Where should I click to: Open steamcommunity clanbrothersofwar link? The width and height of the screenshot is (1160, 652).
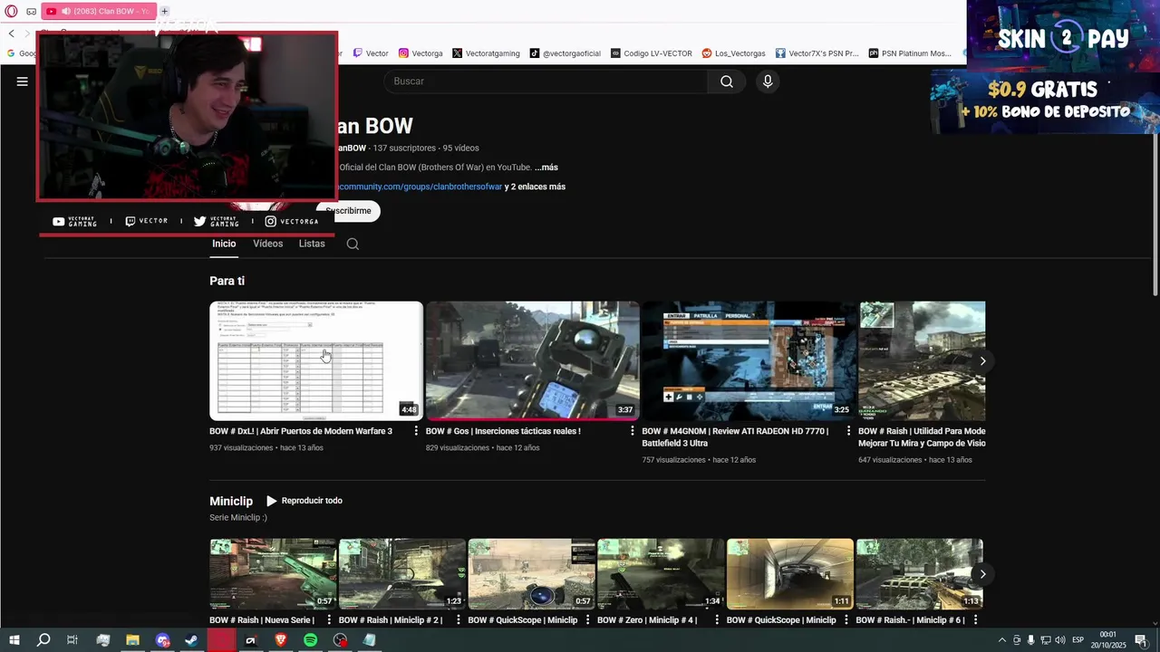(x=419, y=187)
